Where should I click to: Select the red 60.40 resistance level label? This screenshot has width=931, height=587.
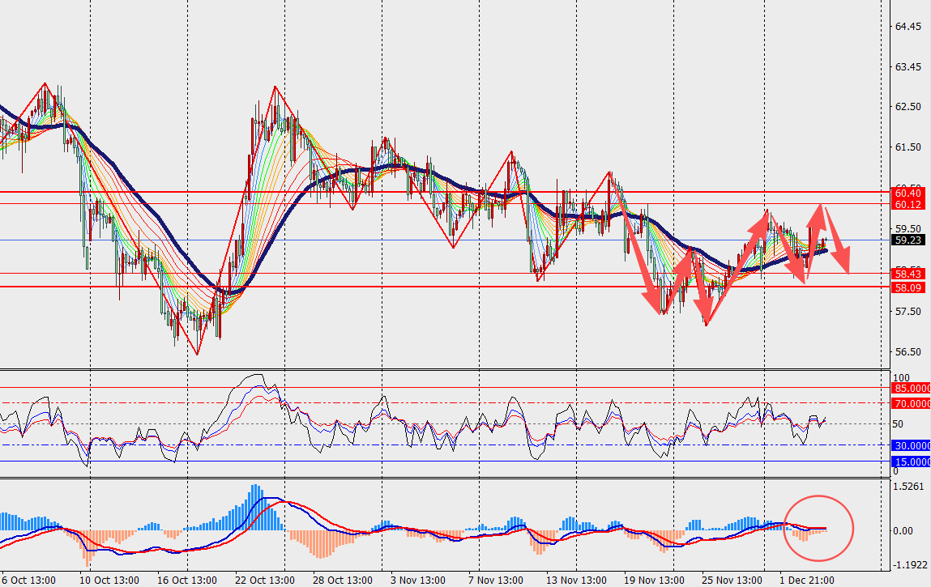907,193
